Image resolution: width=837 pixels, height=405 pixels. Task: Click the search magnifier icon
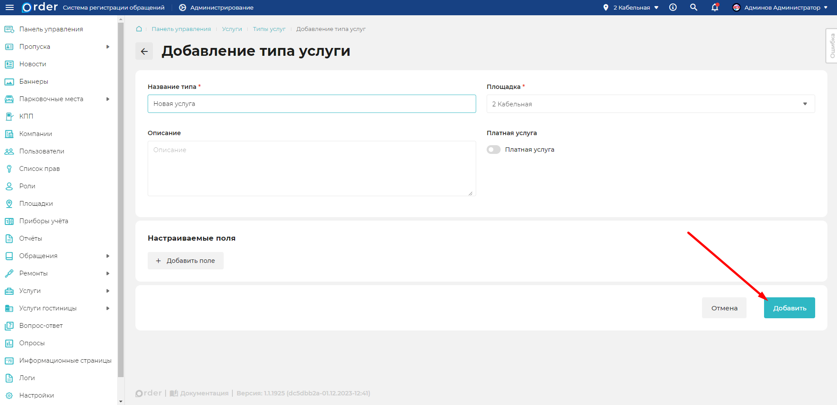click(694, 7)
